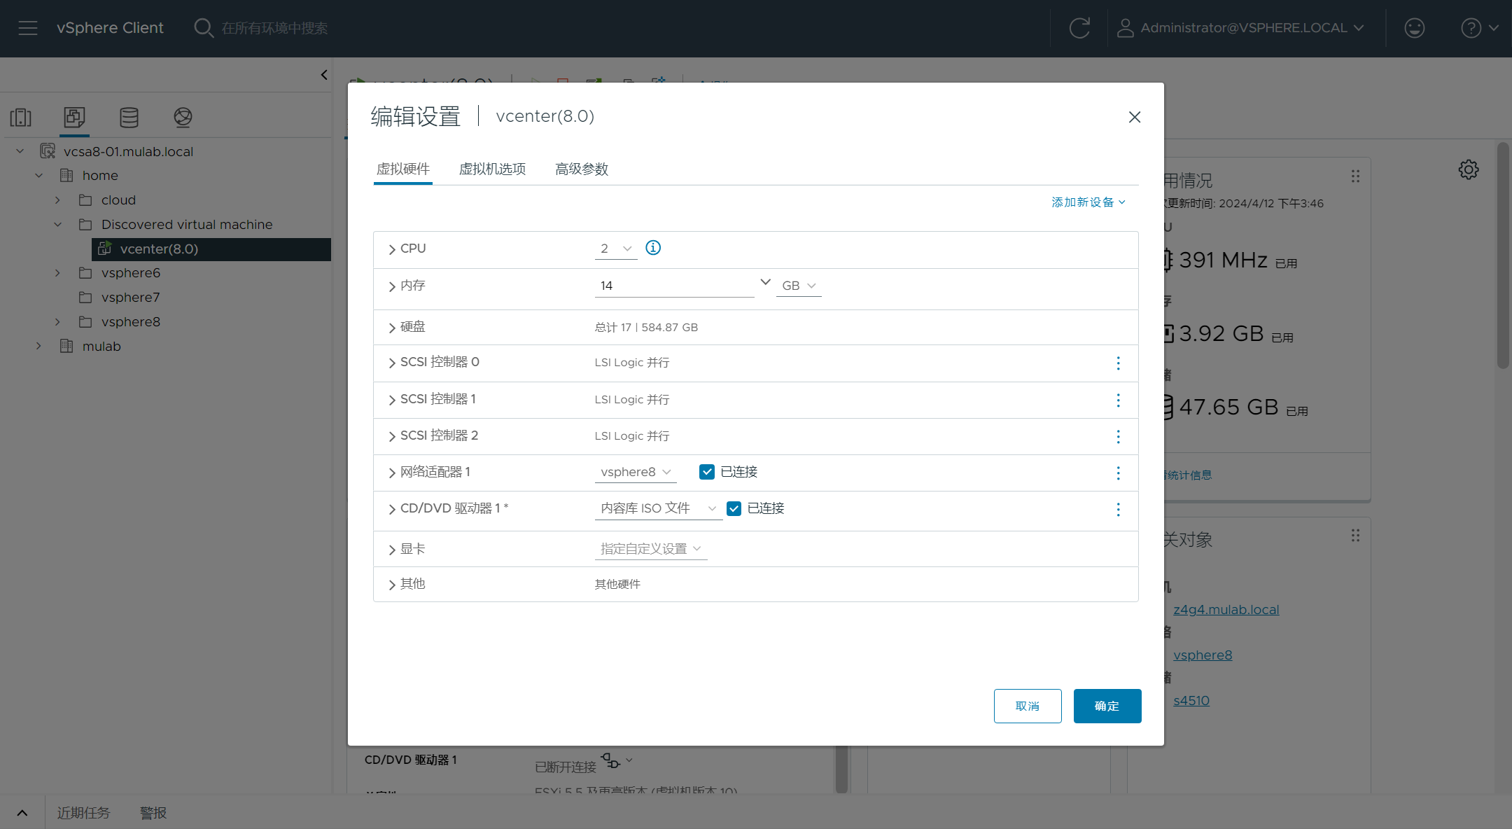The image size is (1512, 829).
Task: Click the refresh icon in header
Action: tap(1079, 28)
